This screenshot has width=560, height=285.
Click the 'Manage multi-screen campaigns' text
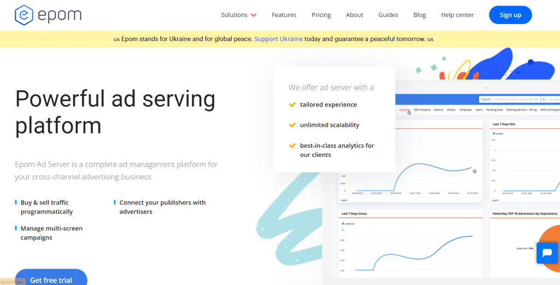pyautogui.click(x=51, y=233)
